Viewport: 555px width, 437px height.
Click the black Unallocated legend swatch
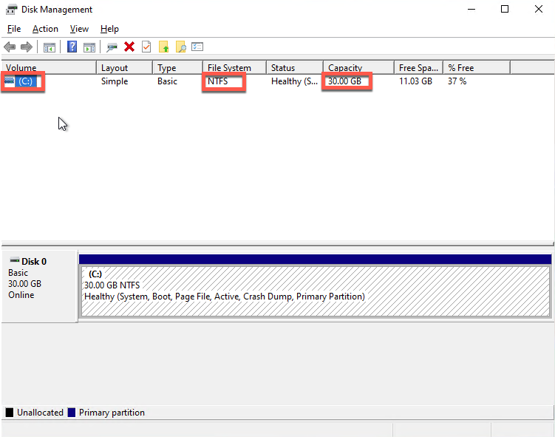10,412
